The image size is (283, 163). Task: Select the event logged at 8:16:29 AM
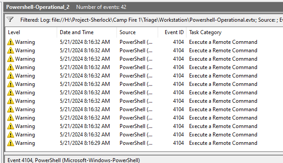click(x=144, y=143)
